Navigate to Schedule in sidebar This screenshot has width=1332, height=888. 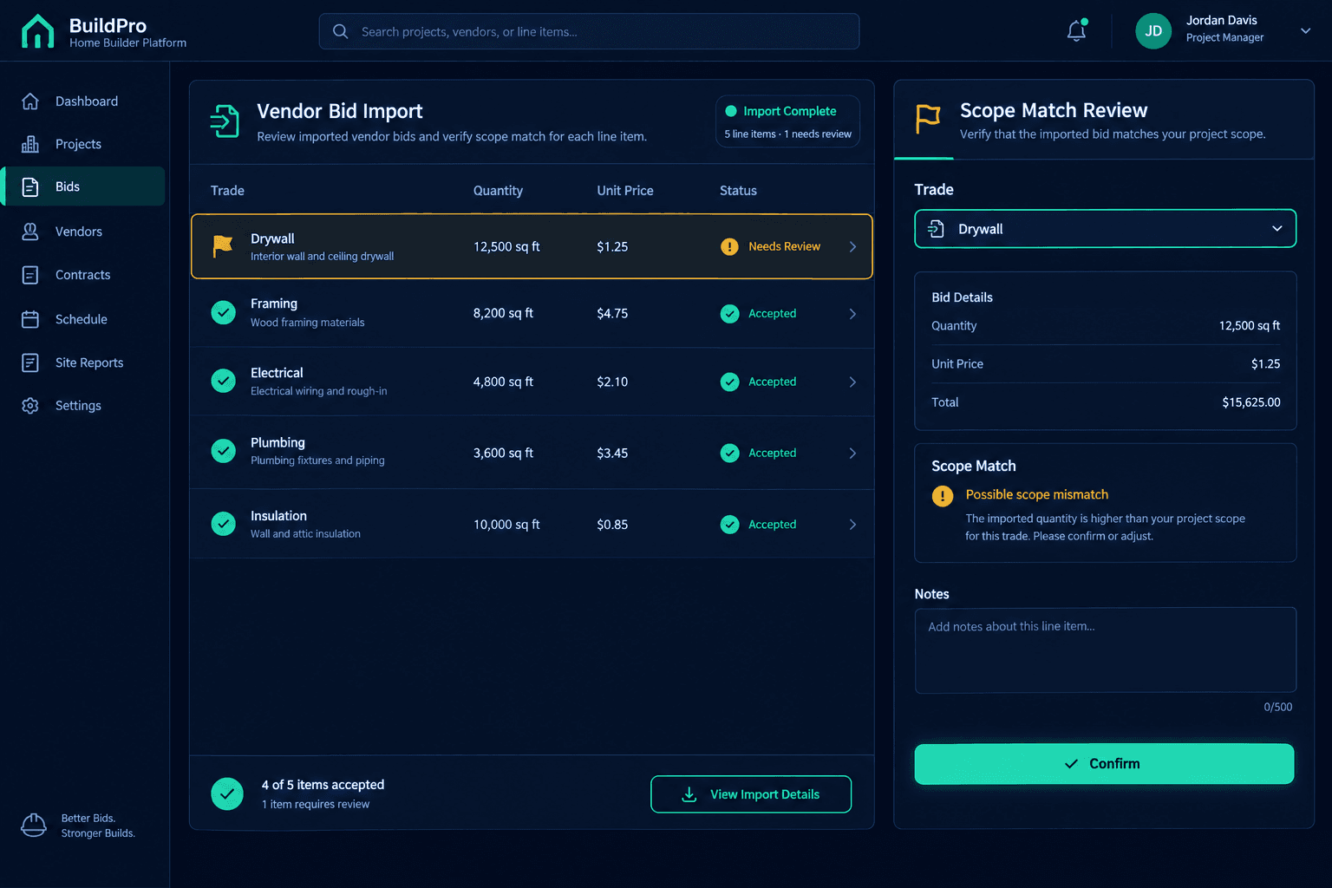[83, 319]
